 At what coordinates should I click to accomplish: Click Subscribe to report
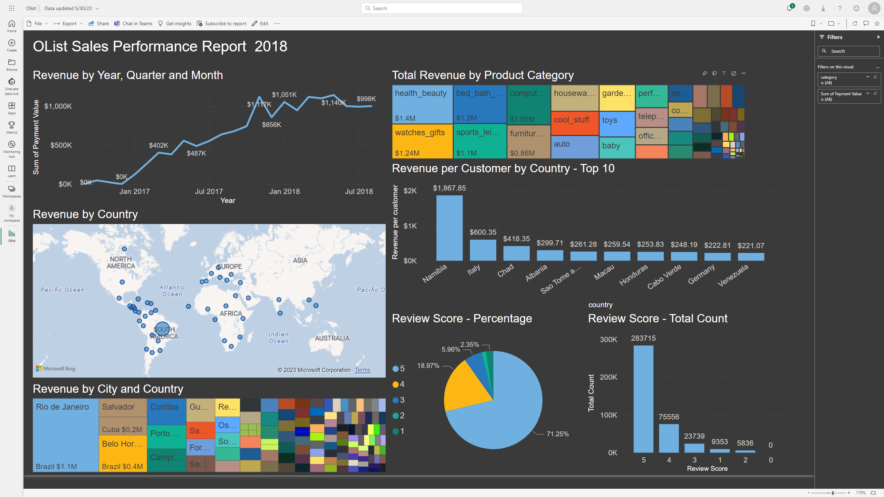[x=222, y=23]
